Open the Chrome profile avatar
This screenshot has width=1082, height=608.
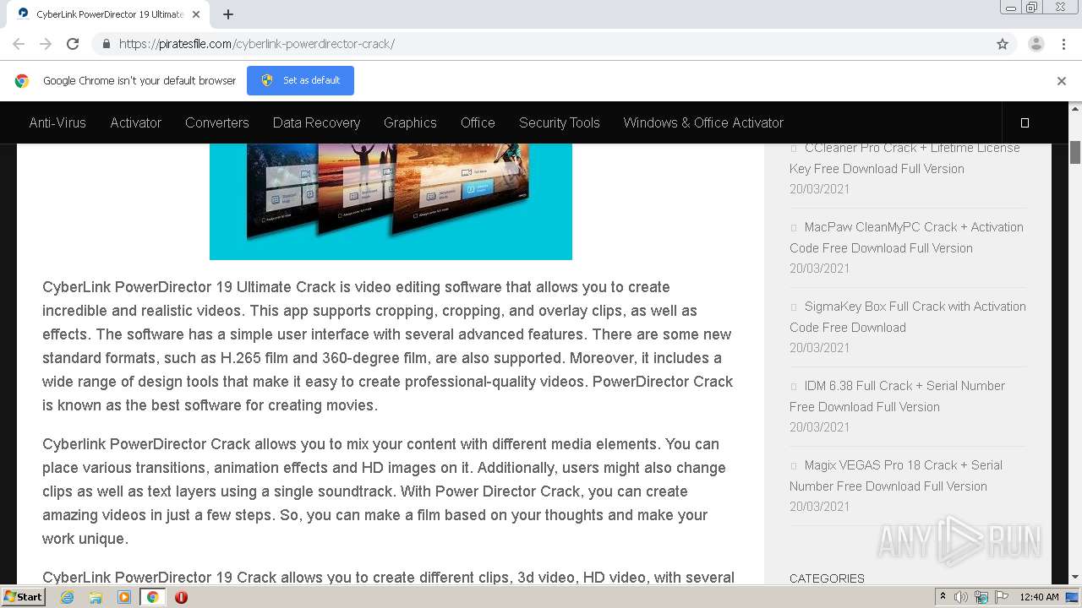[1036, 44]
